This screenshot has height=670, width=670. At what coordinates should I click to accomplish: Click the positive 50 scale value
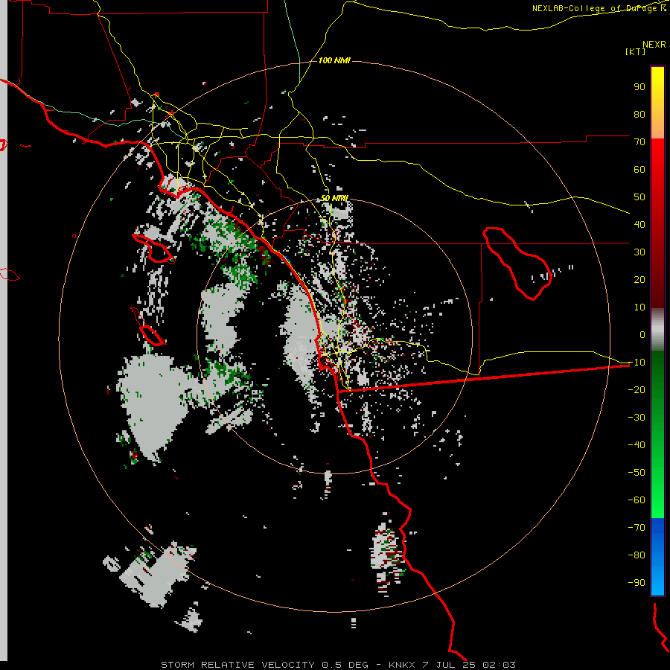coord(639,197)
